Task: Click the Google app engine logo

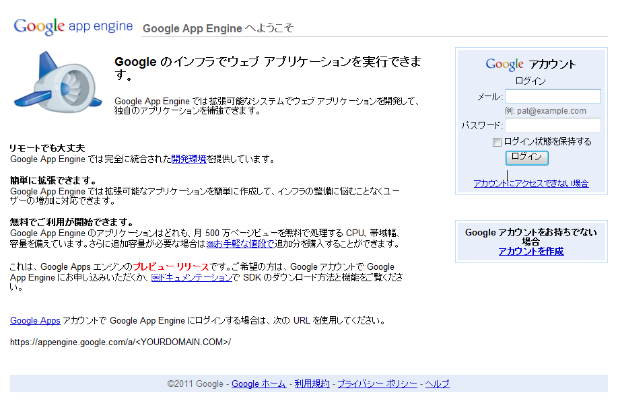Action: click(x=73, y=26)
